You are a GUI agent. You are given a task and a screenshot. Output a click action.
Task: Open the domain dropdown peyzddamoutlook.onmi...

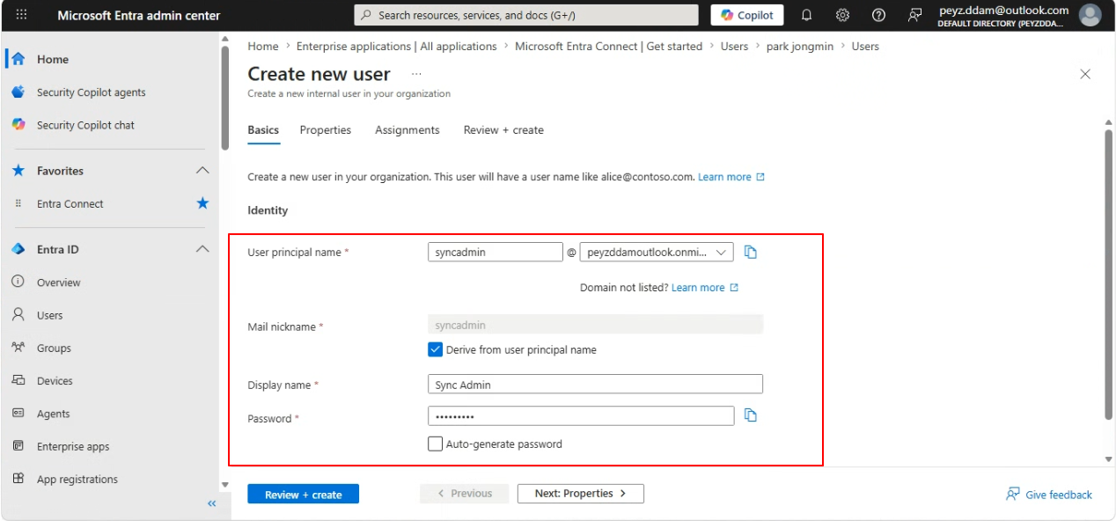(x=657, y=253)
